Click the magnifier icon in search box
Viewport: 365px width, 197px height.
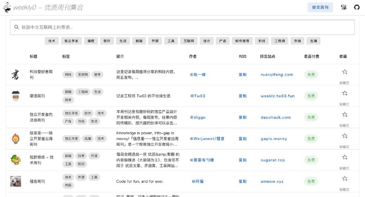tap(16, 27)
